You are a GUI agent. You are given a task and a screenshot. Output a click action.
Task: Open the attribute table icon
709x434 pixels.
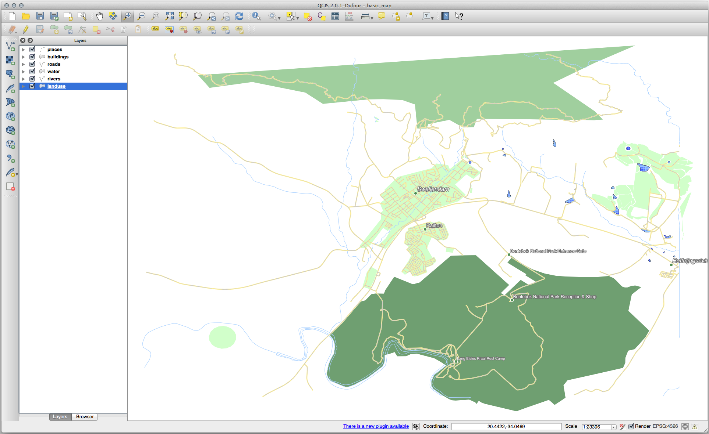335,16
